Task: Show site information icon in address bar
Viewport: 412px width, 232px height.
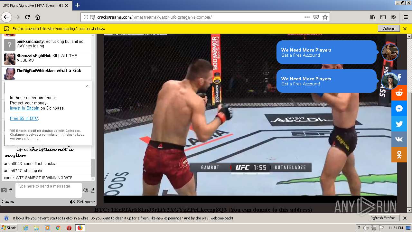Action: 86,17
